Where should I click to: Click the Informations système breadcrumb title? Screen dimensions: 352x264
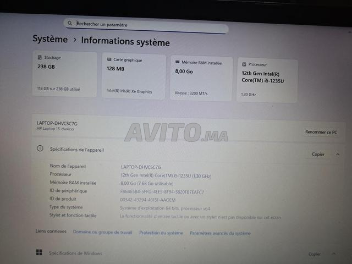[125, 42]
